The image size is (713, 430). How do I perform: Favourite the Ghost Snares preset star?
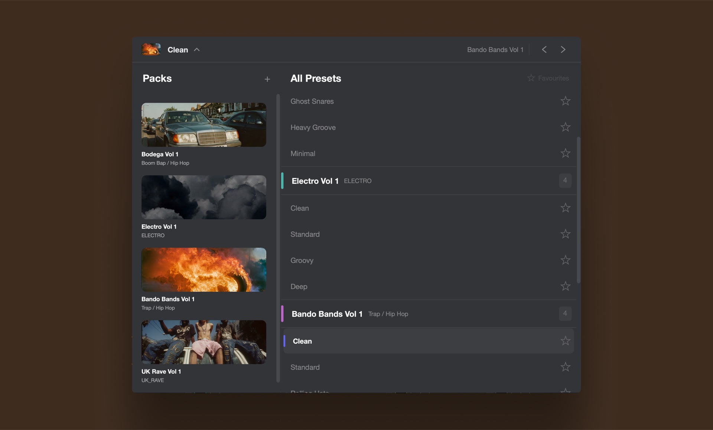[x=565, y=101]
